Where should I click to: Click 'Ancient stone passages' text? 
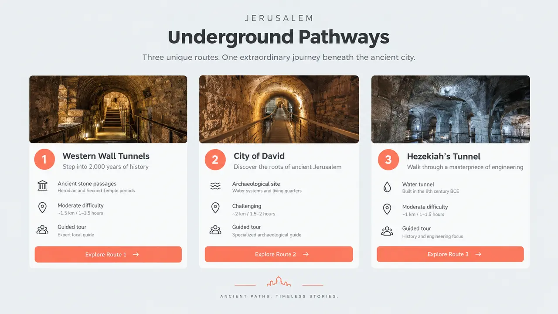pos(87,184)
